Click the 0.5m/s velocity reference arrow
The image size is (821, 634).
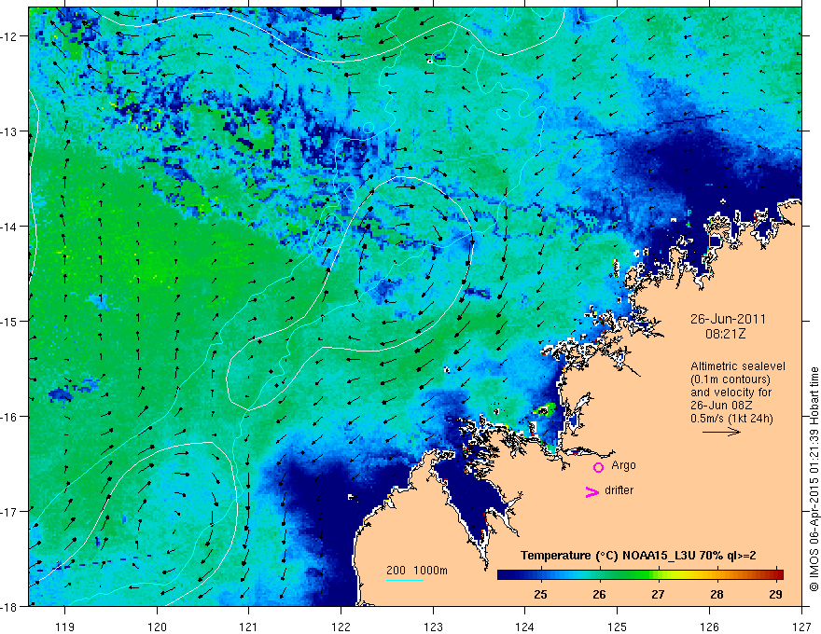tap(721, 432)
